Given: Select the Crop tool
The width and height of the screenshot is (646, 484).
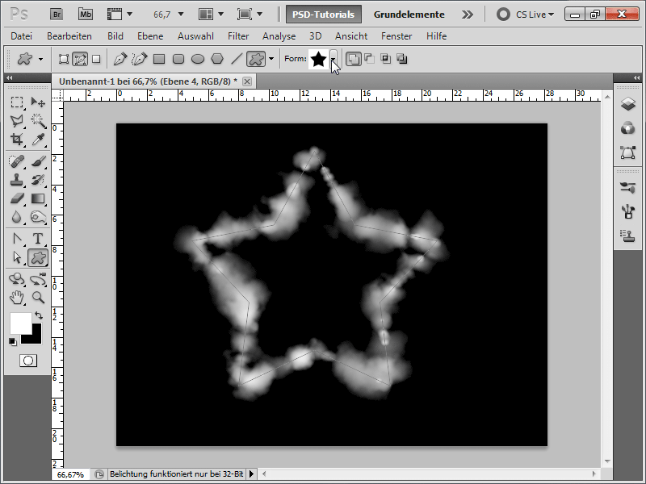Looking at the screenshot, I should pyautogui.click(x=17, y=140).
